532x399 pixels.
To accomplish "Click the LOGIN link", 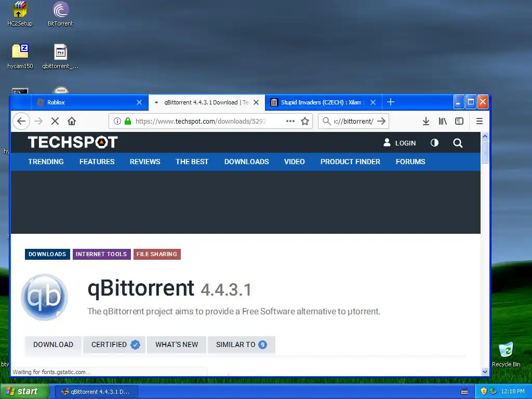I will (400, 143).
